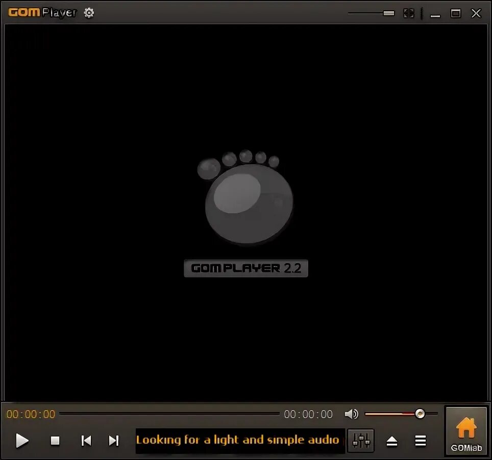
Task: Click the GOMPLAYER 2.2 badge
Action: click(x=246, y=268)
